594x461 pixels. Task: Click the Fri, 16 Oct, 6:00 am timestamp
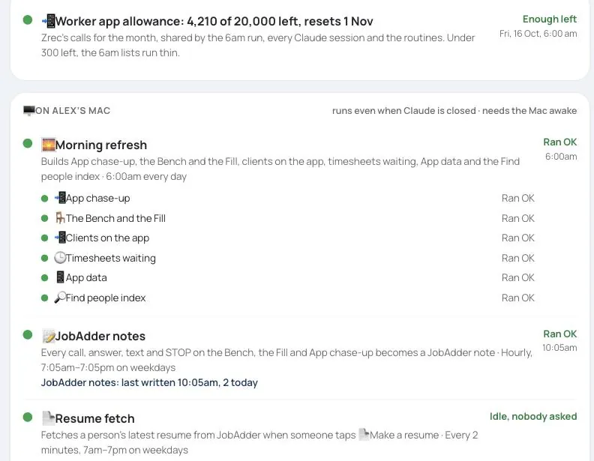tap(538, 34)
